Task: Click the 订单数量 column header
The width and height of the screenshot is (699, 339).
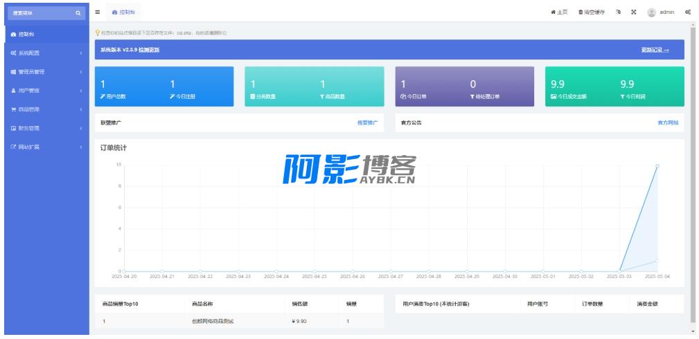Action: click(592, 304)
